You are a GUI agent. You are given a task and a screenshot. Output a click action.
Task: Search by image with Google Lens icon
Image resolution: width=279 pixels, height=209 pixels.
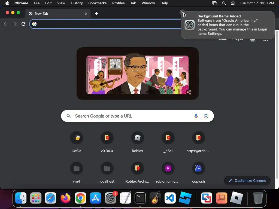(206, 116)
